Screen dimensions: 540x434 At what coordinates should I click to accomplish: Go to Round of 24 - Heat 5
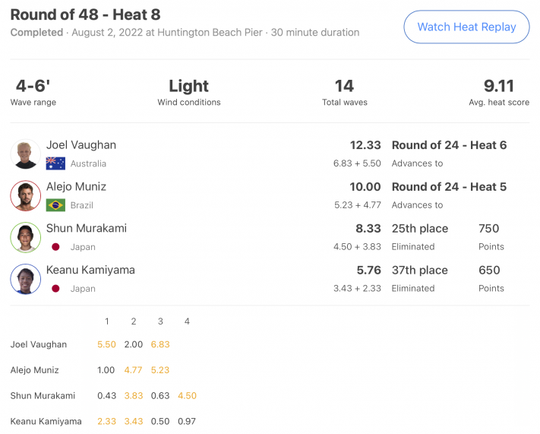[449, 187]
